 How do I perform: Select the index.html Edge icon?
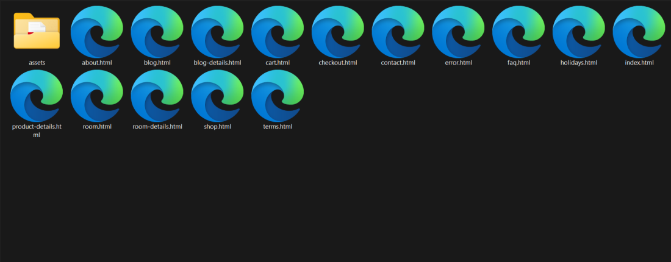click(639, 32)
